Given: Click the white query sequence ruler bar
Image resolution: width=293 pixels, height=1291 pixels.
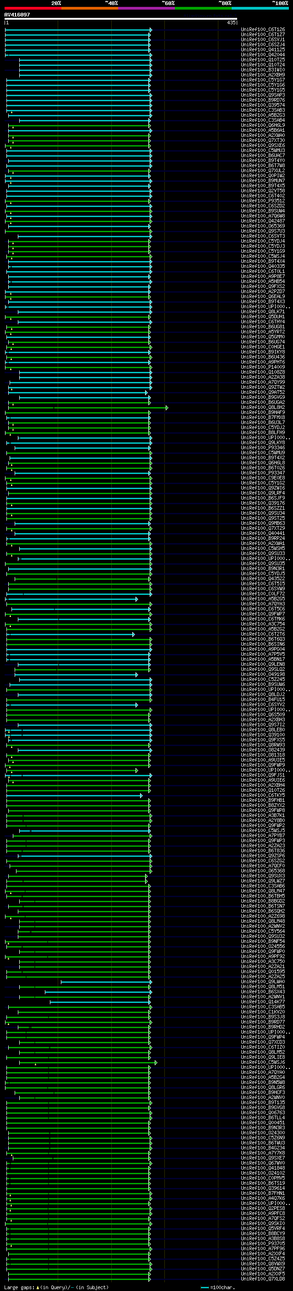Looking at the screenshot, I should (121, 19).
